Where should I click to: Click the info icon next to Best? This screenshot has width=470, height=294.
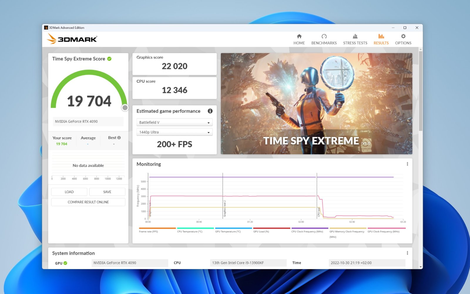pos(119,138)
